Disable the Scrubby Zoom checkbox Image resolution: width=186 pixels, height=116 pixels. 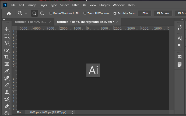(x=115, y=13)
